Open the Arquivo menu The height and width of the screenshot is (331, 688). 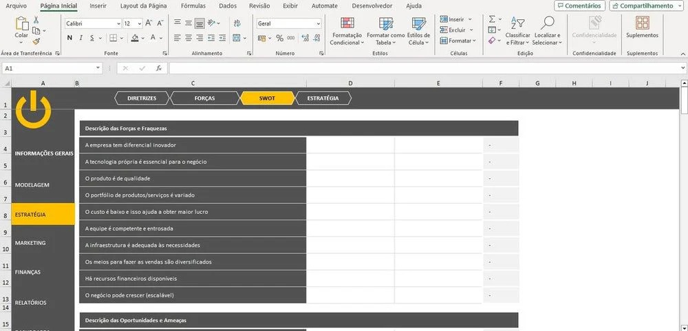(16, 6)
